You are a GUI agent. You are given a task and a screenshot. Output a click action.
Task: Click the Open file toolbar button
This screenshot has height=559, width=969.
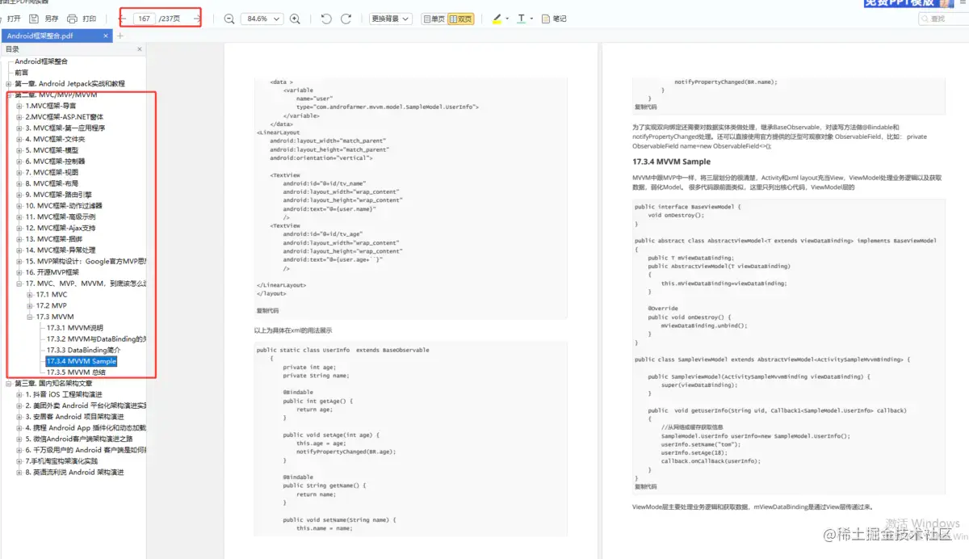[10, 19]
